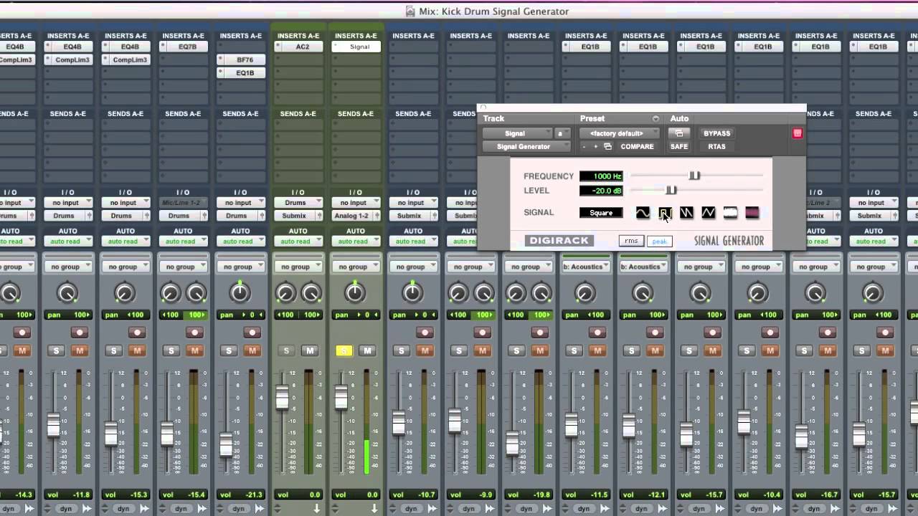Open the EQ7B insert

click(x=183, y=47)
